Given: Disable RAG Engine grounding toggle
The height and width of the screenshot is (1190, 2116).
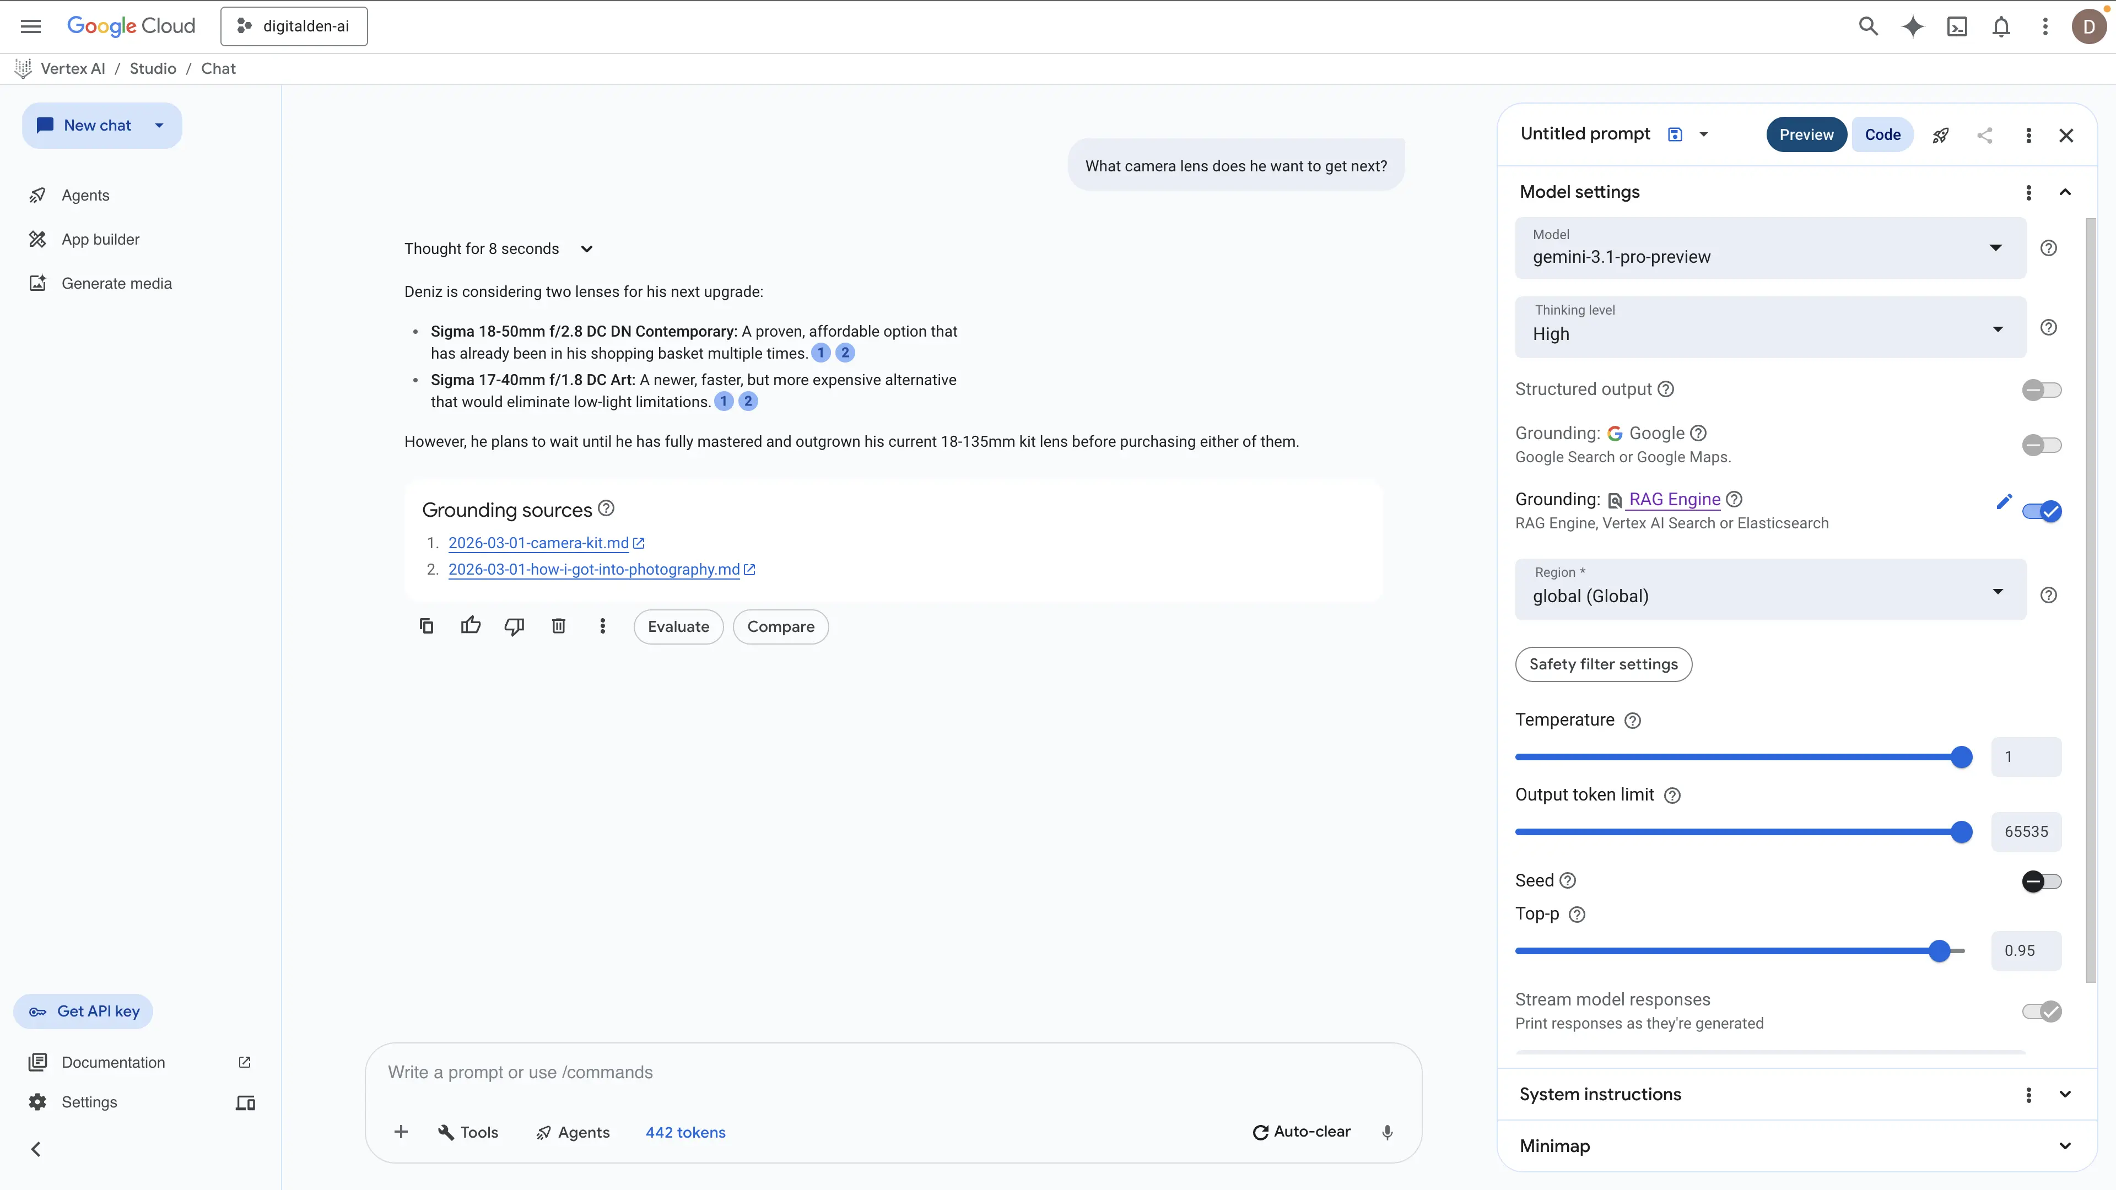Looking at the screenshot, I should 2041,512.
